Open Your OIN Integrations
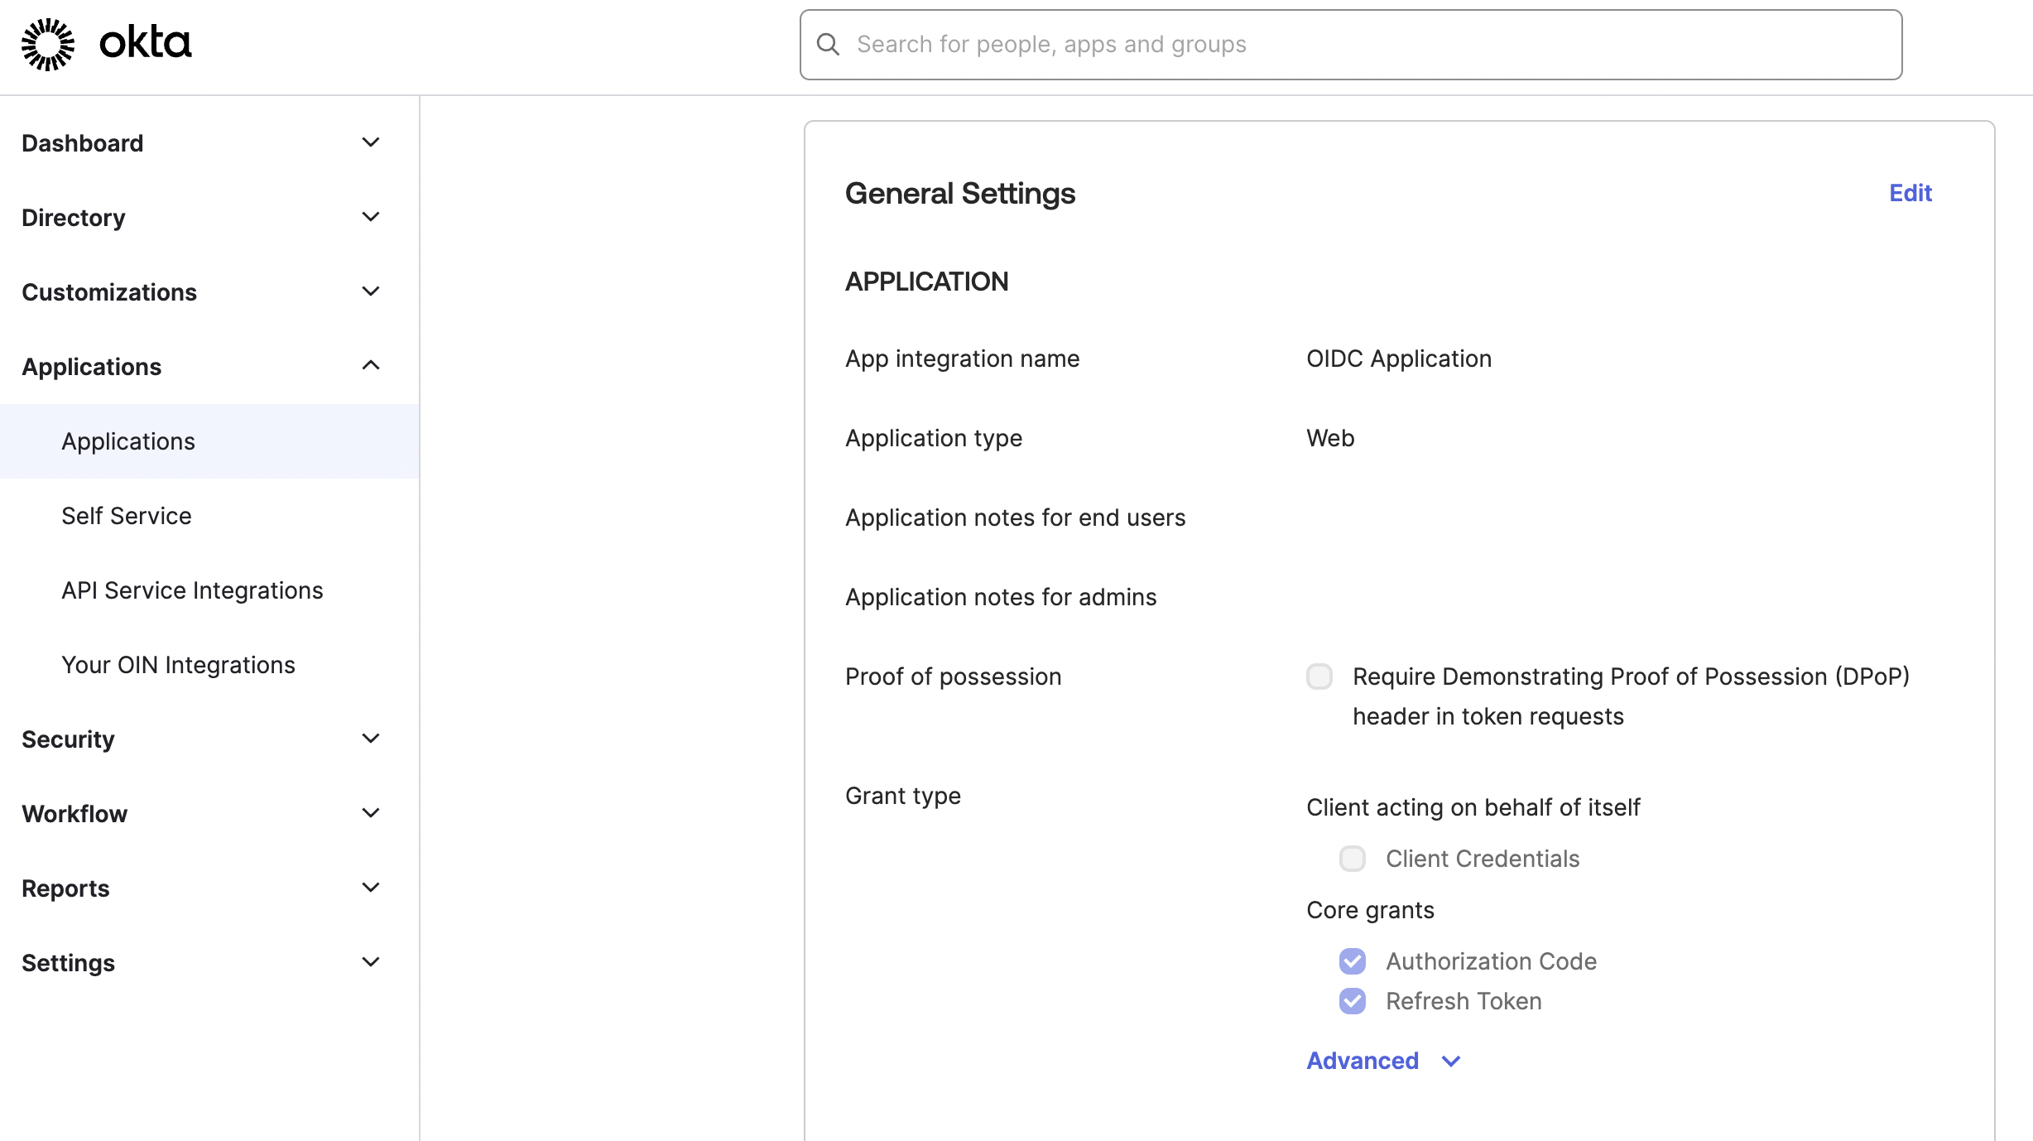 tap(178, 665)
